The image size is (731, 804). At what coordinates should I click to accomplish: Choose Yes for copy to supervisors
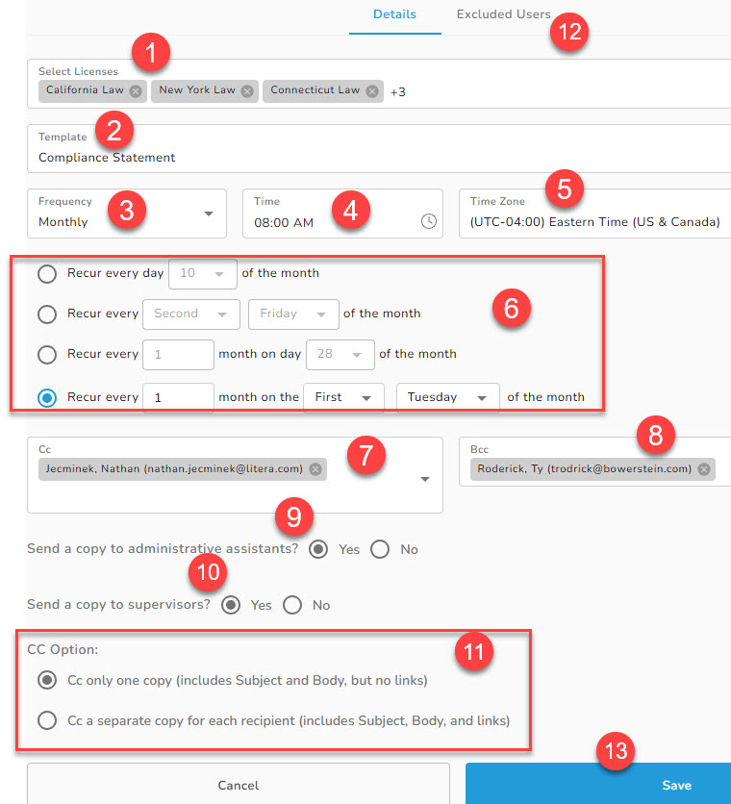[x=231, y=605]
